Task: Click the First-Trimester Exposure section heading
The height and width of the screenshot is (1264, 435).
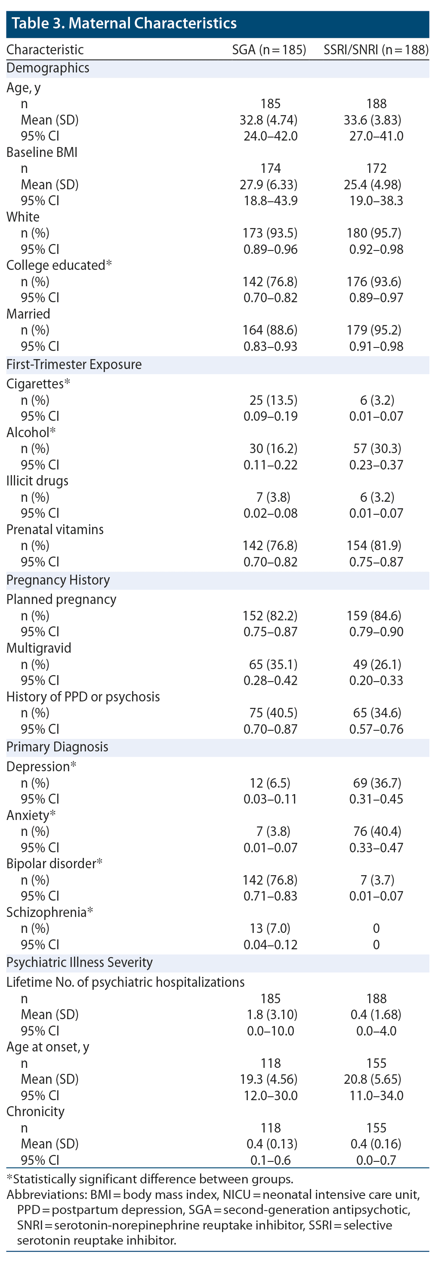Action: click(74, 364)
